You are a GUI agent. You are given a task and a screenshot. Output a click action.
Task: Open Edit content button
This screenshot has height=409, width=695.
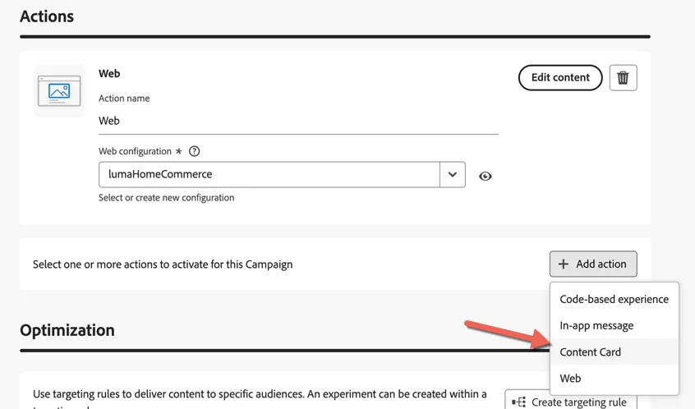click(560, 77)
